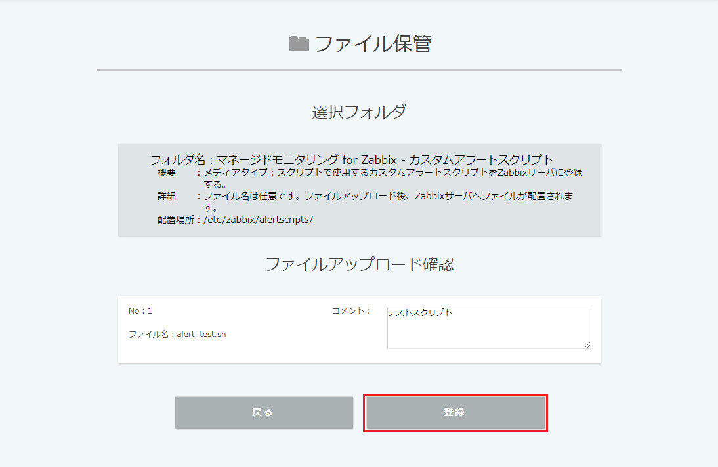Click the /etc/zabbix/alertscripts/ path text
This screenshot has width=718, height=467.
[x=259, y=220]
